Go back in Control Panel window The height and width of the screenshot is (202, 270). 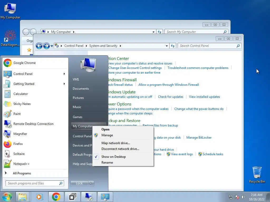coord(39,46)
